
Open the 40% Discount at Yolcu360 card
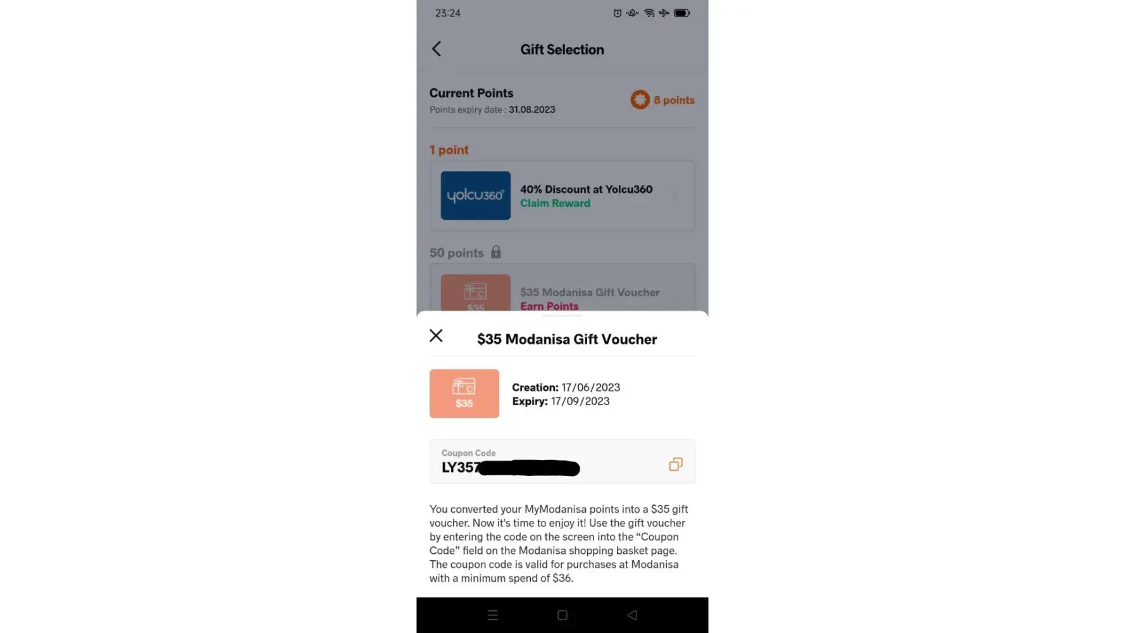pyautogui.click(x=562, y=196)
